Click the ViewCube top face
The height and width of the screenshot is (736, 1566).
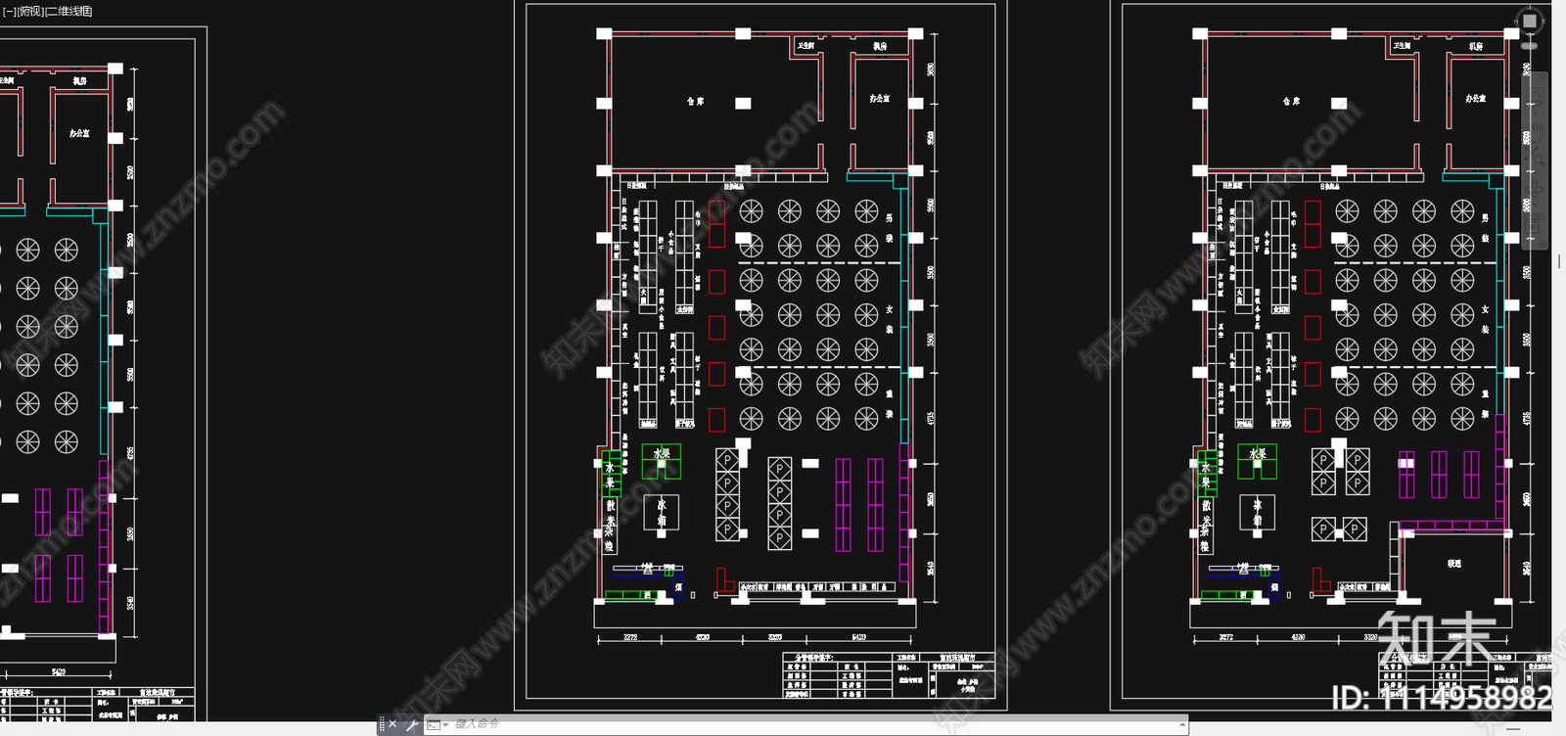[x=1529, y=21]
